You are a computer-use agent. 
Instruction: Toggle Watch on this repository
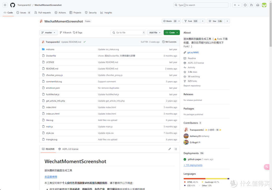(x=169, y=21)
